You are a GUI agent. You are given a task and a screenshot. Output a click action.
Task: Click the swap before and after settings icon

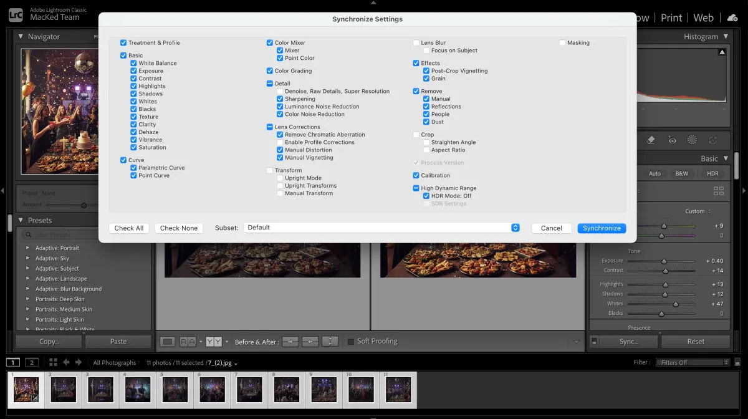330,342
